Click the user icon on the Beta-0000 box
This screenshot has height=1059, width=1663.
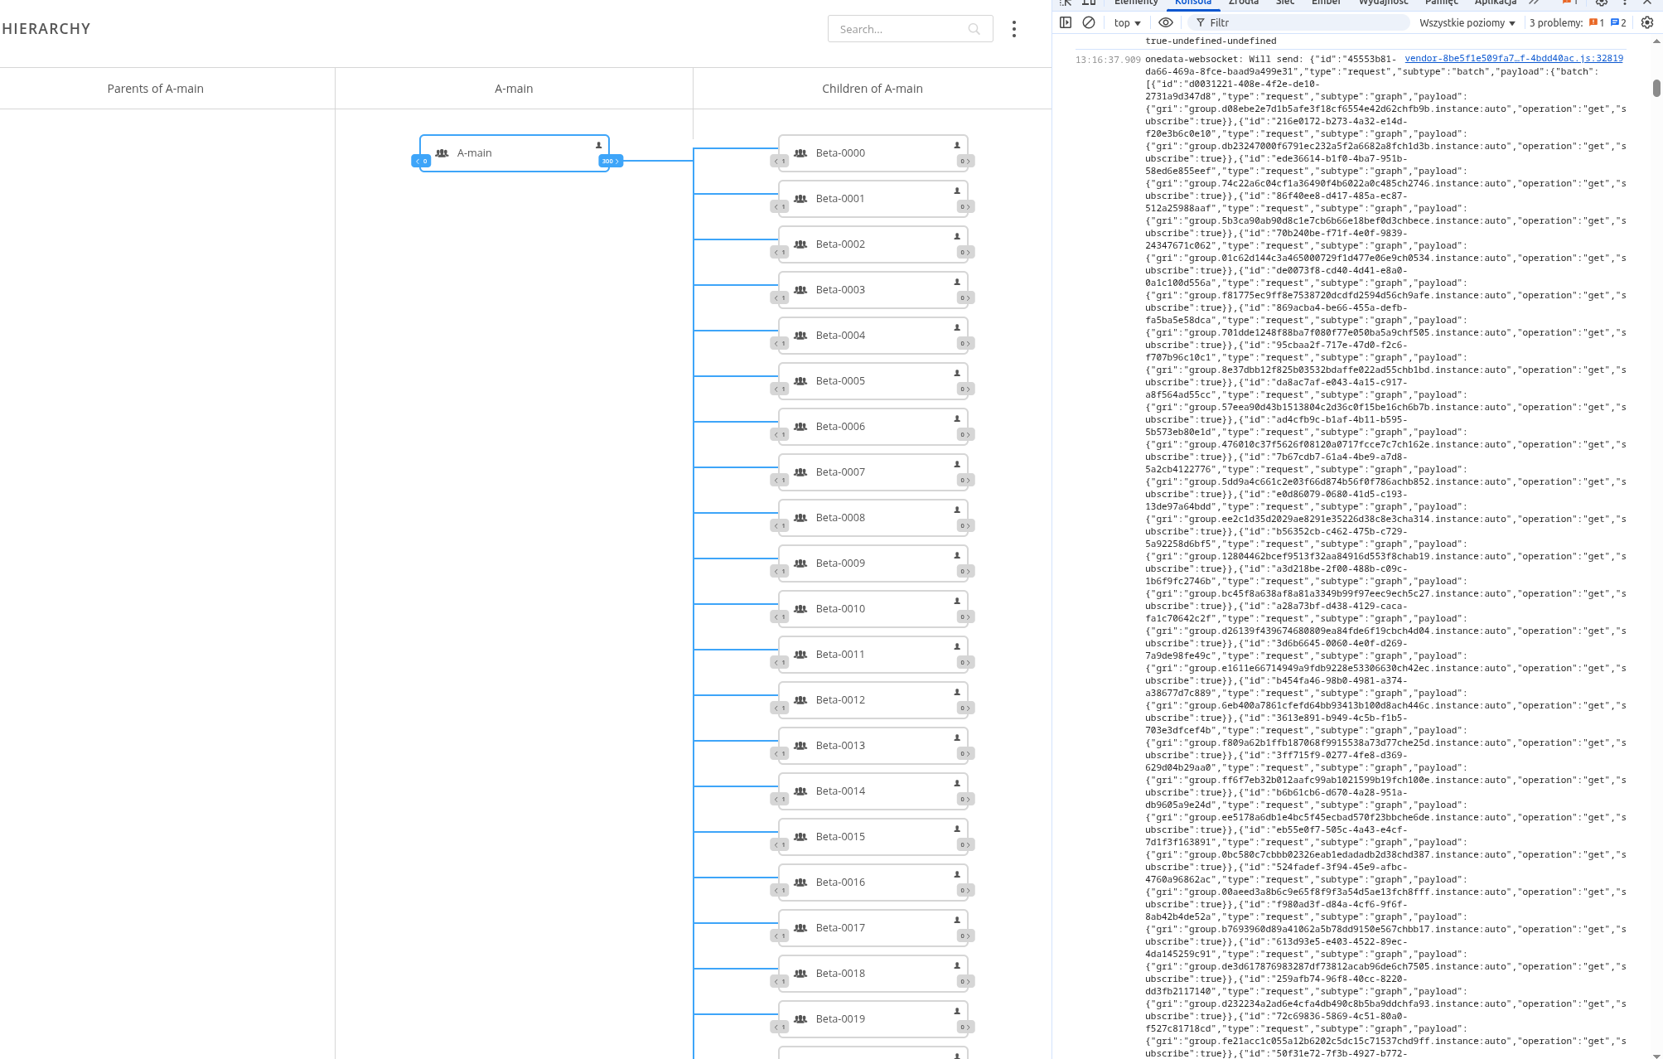click(x=957, y=145)
